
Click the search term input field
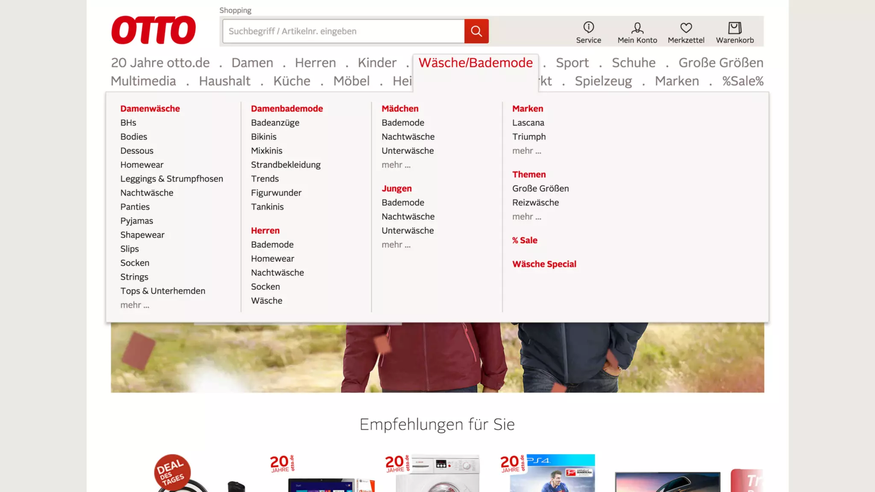(x=343, y=31)
